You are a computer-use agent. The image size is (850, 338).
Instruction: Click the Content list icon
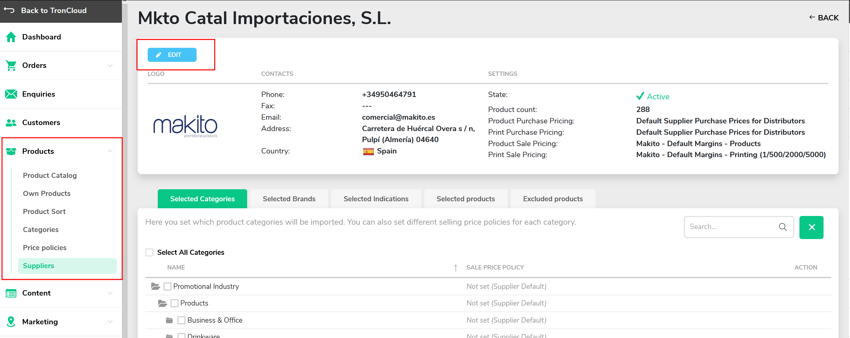[x=11, y=293]
